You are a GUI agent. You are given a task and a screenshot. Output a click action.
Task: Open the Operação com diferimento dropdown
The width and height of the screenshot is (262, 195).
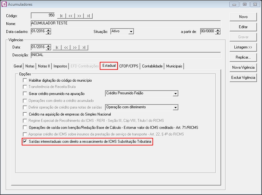click(175, 107)
